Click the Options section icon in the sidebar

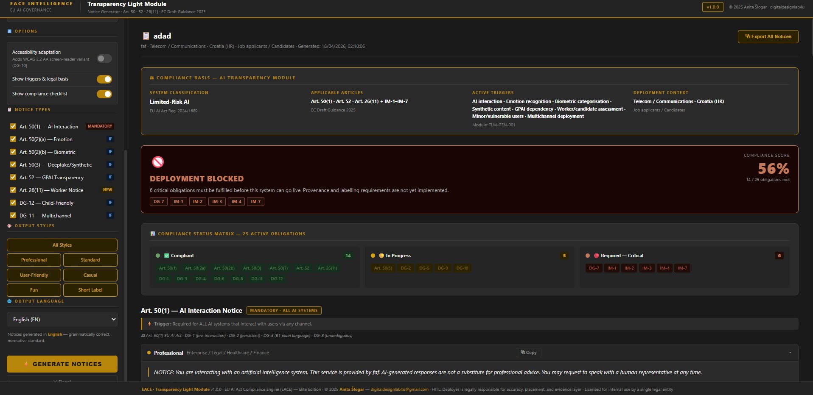pos(9,31)
